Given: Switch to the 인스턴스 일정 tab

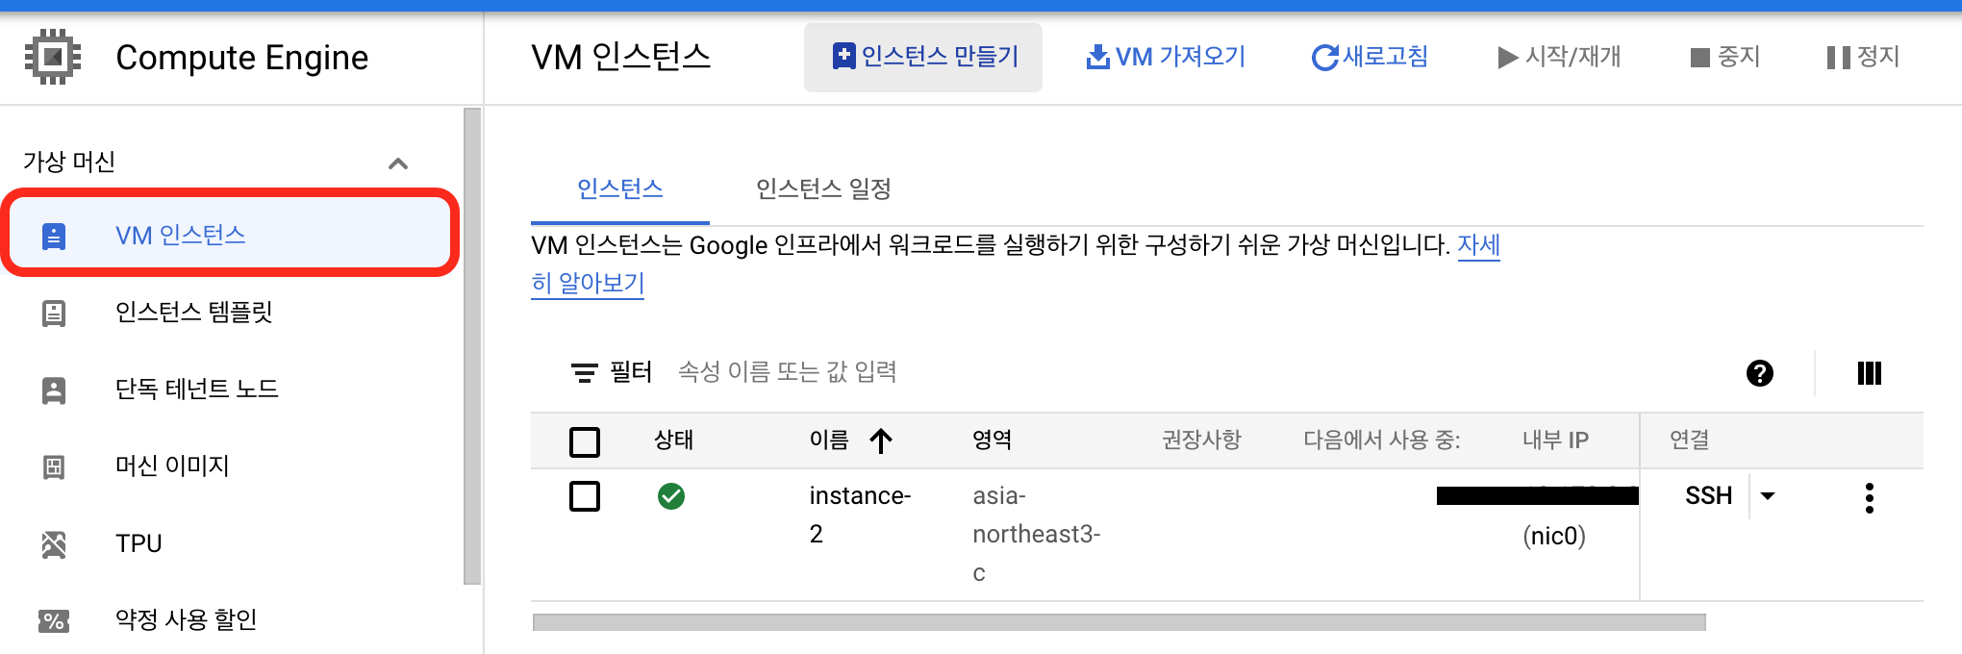Looking at the screenshot, I should (x=823, y=189).
